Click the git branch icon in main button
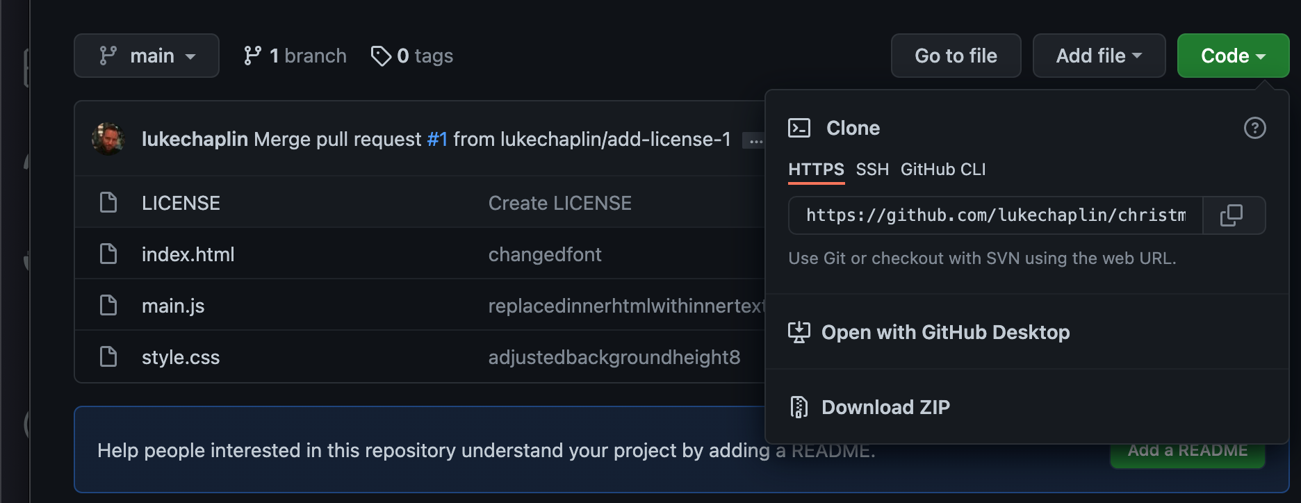 pos(108,56)
